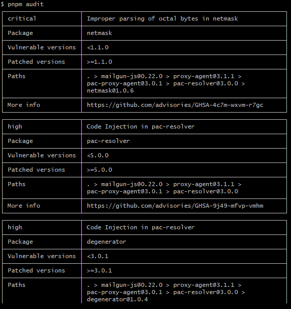The width and height of the screenshot is (291, 309).
Task: Select the 'critical' severity label
Action: click(22, 19)
